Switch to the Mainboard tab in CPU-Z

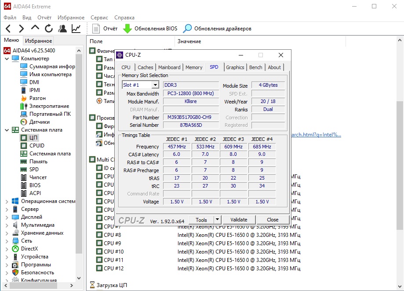[x=169, y=67]
